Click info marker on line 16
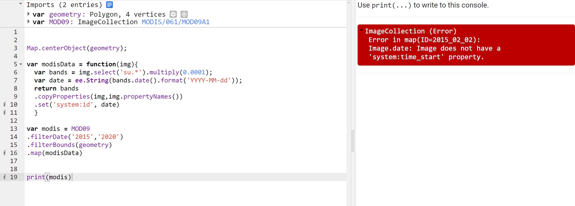 [x=4, y=153]
